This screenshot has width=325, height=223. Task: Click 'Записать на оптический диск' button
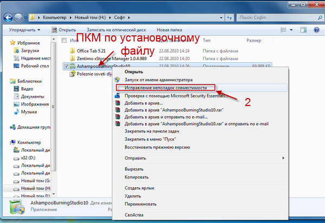116,30
